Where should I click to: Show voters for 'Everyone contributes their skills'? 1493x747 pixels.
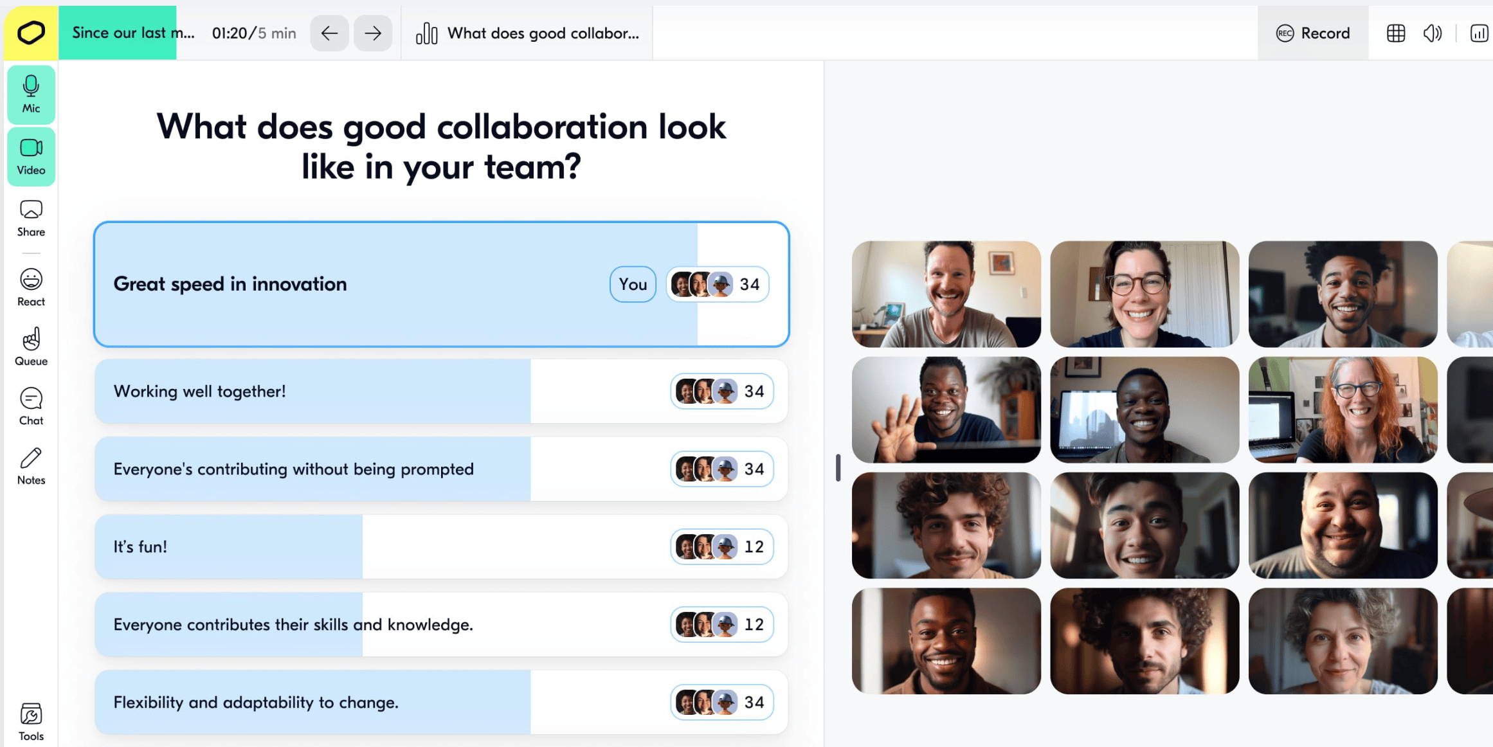pos(722,624)
